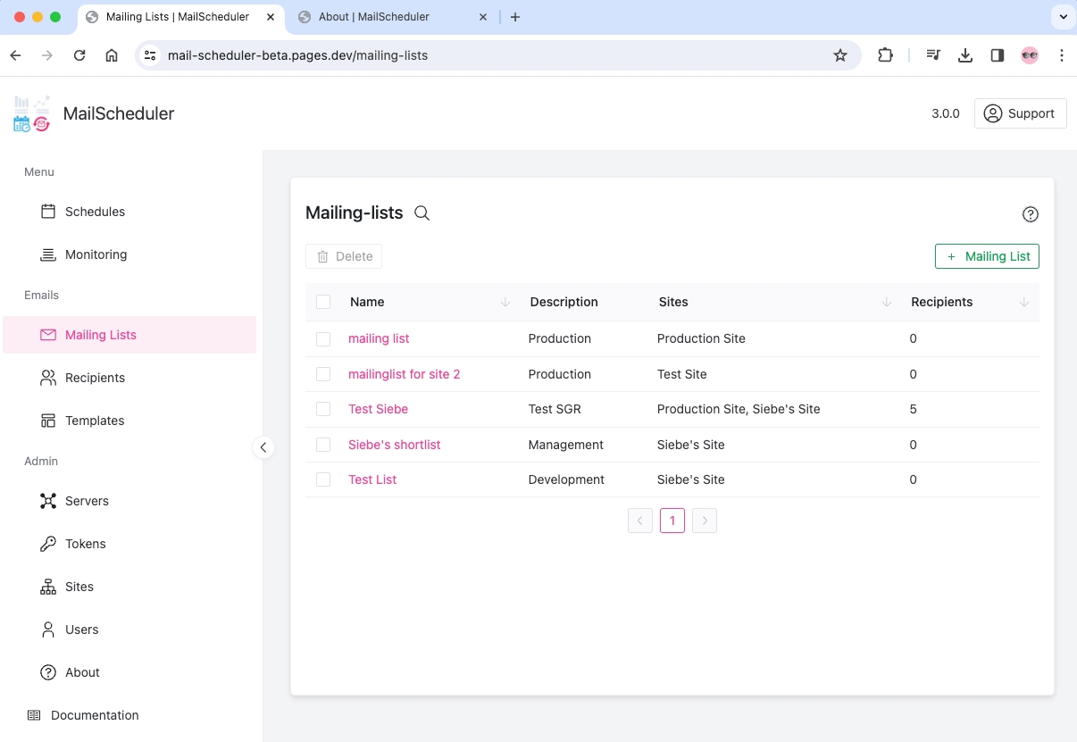Open the Recipients menu item
Screen dimensions: 1077x742
(x=95, y=378)
